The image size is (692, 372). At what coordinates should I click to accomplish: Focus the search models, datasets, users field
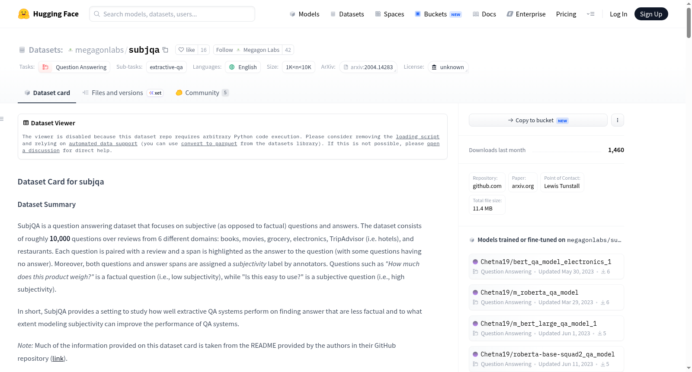pos(172,14)
